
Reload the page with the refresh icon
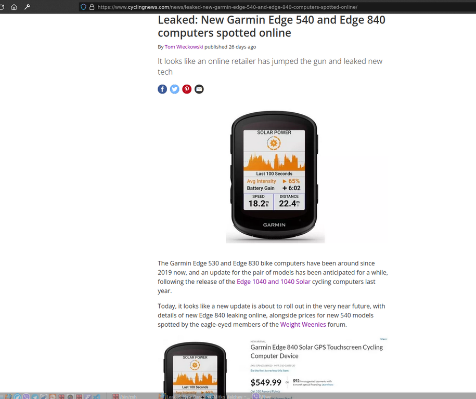(2, 7)
